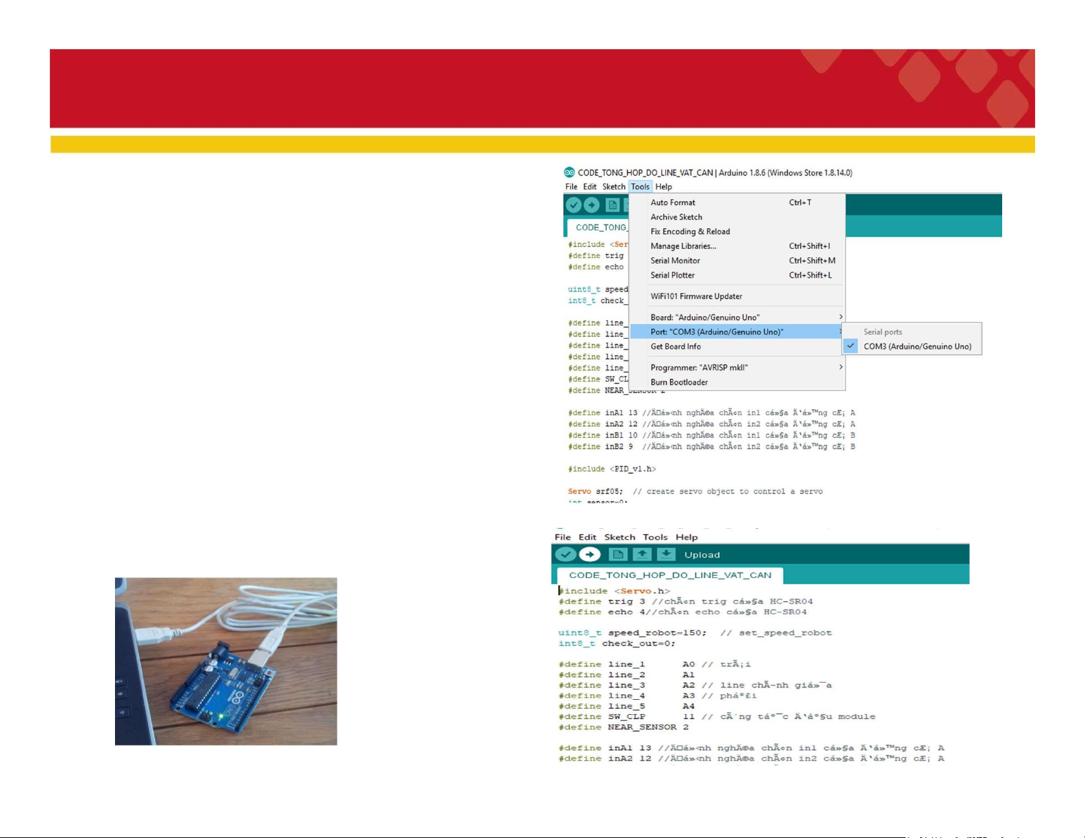Click Save (down arrow) icon in lower toolbar
Screen dimensions: 1085x838
click(665, 555)
